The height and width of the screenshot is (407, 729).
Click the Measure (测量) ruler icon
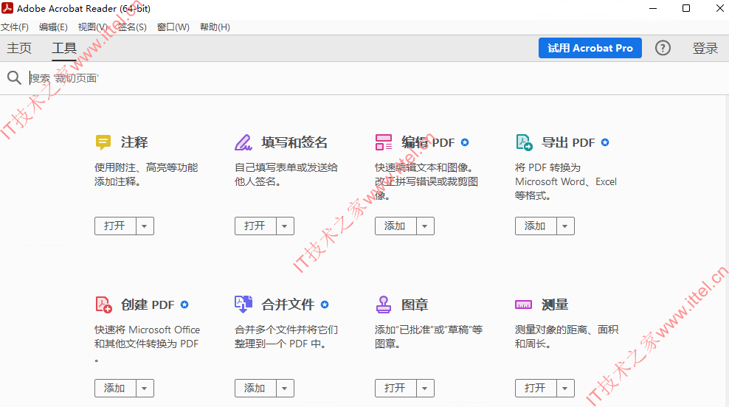click(523, 305)
